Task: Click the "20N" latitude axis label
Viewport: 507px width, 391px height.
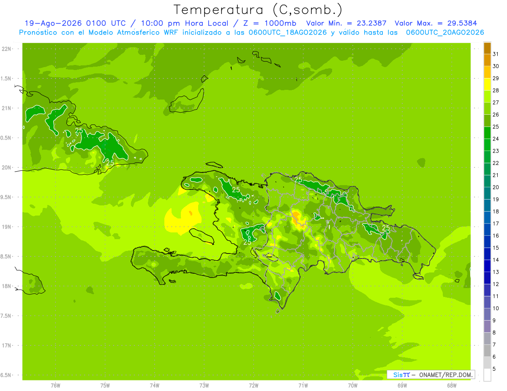Action: 6,167
